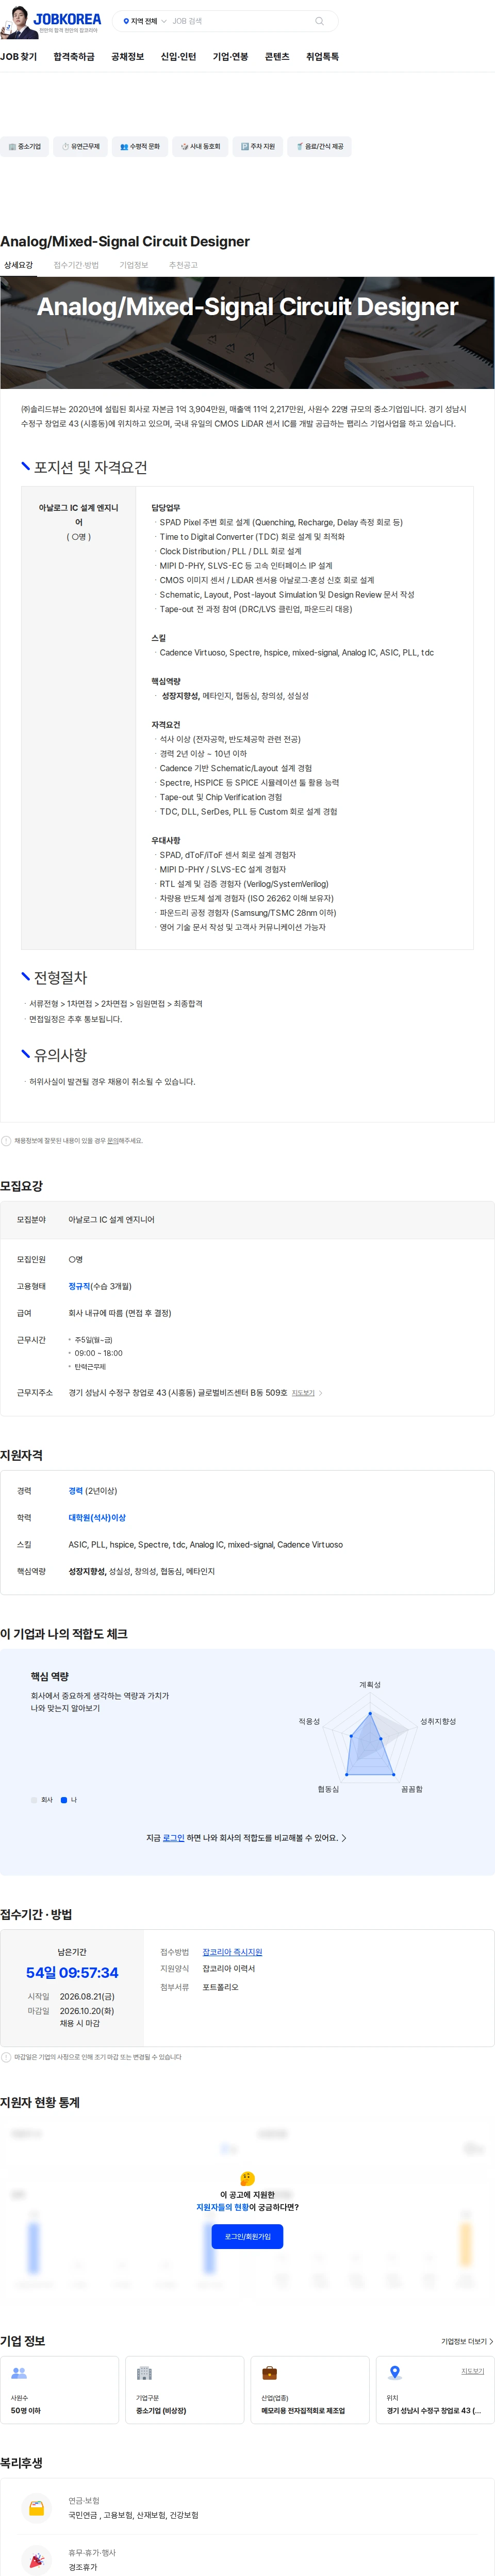This screenshot has height=2576, width=495.
Task: Click the info icon beside 마감일 notice
Action: [6, 2057]
